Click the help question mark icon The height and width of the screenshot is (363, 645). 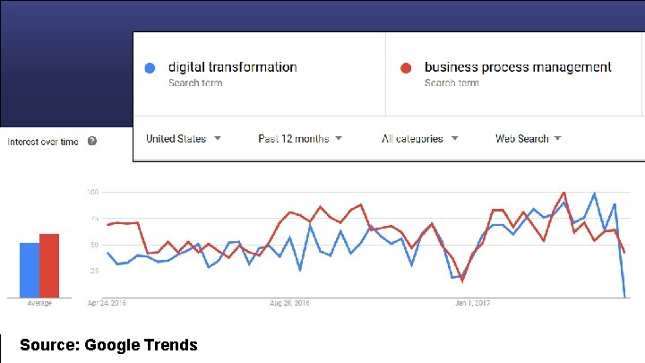coord(91,142)
